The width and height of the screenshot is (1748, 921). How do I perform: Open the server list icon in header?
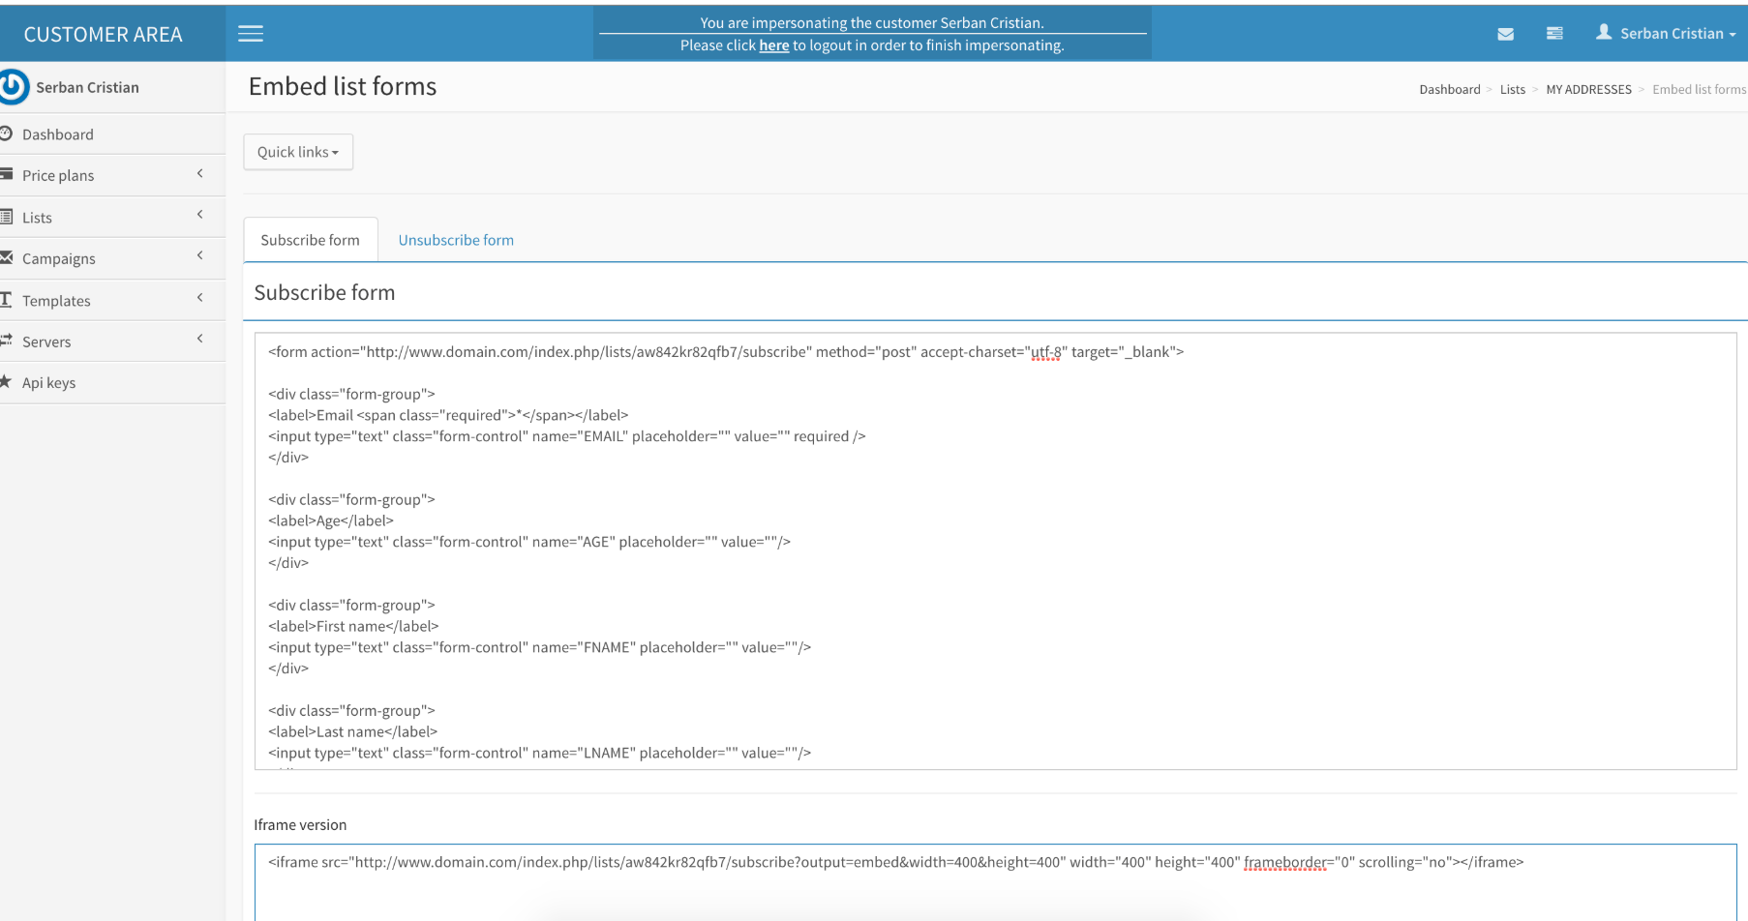pos(1554,34)
